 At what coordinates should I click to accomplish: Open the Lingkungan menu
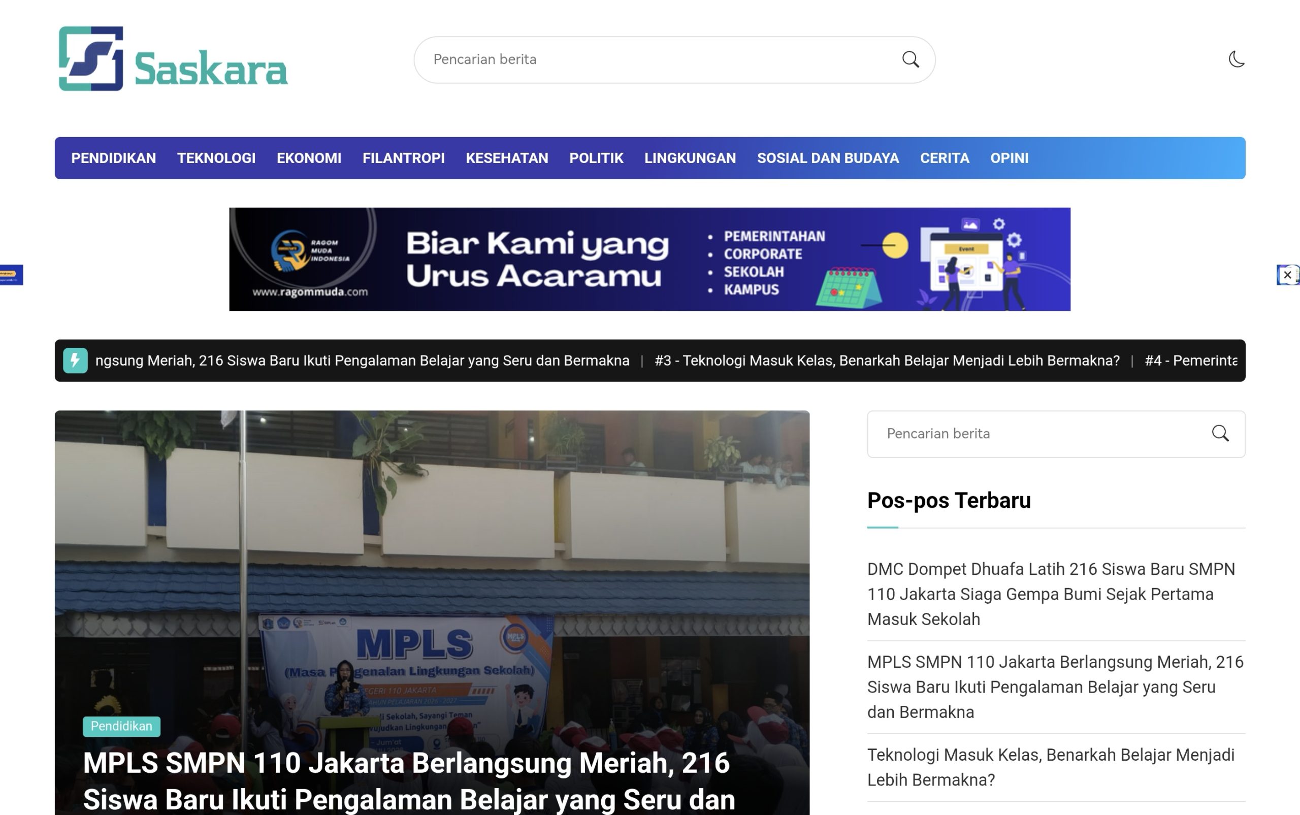[690, 158]
